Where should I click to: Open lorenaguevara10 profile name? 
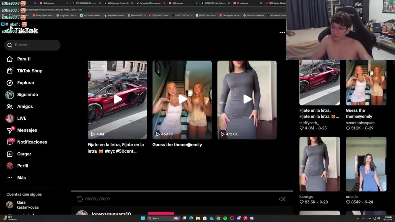tap(111, 214)
